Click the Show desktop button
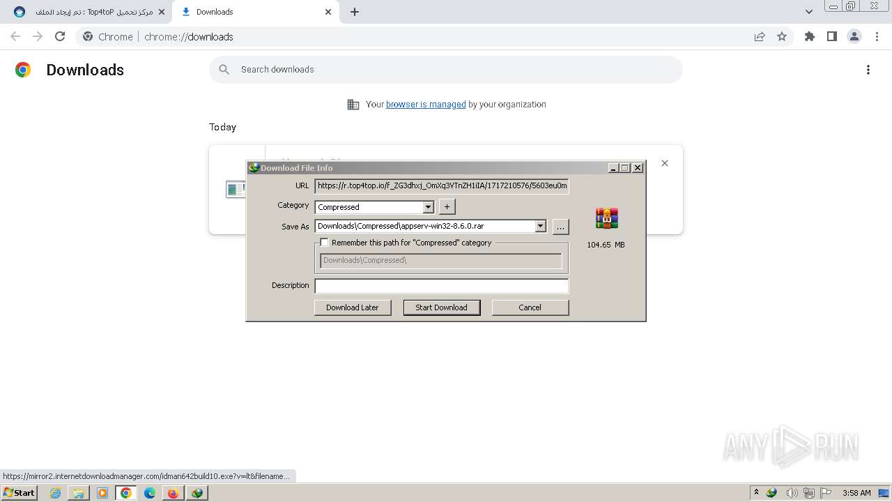 (885, 493)
